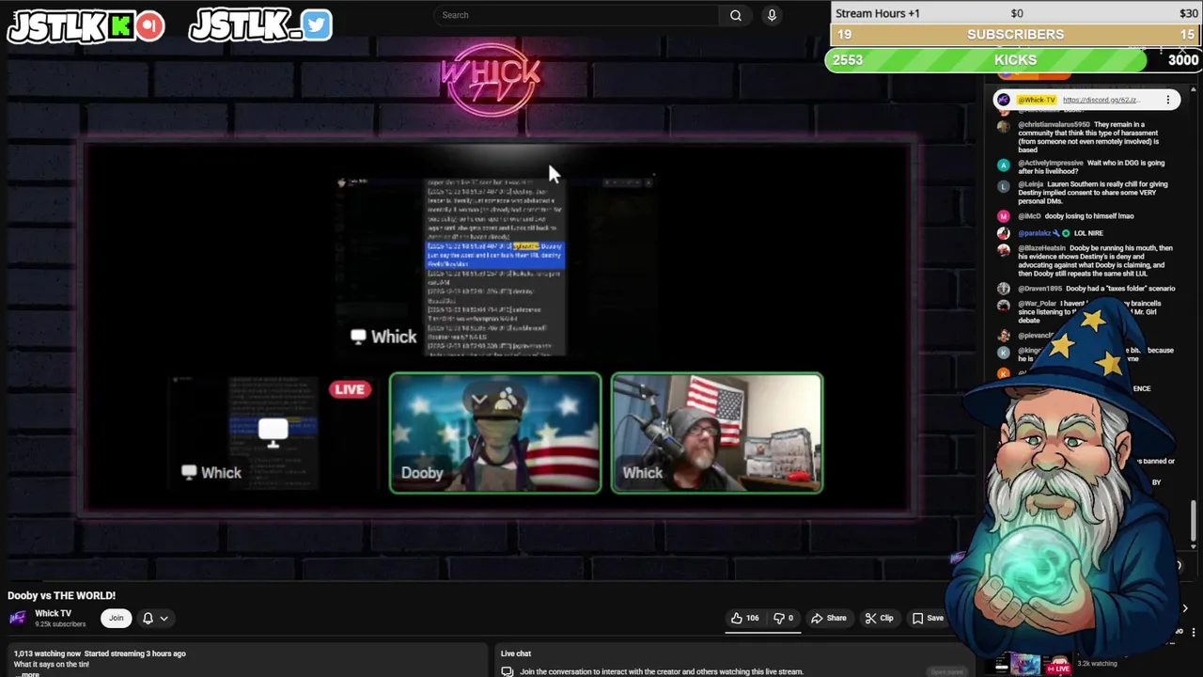1203x677 pixels.
Task: Click @Draven1895 chat username
Action: [1039, 289]
